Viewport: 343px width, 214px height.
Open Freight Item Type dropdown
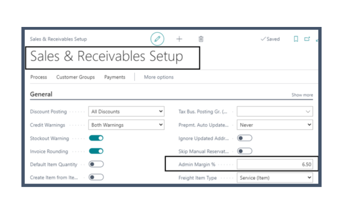[x=275, y=177]
